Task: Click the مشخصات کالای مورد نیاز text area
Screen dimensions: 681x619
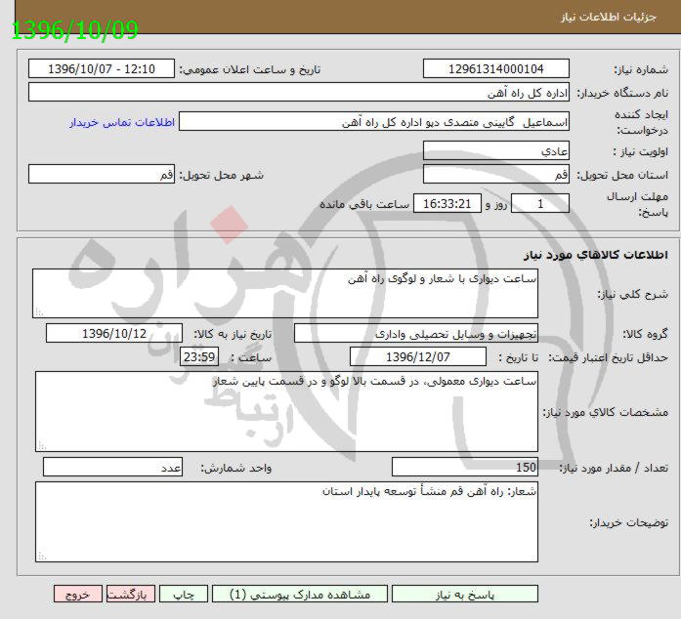Action: click(286, 411)
